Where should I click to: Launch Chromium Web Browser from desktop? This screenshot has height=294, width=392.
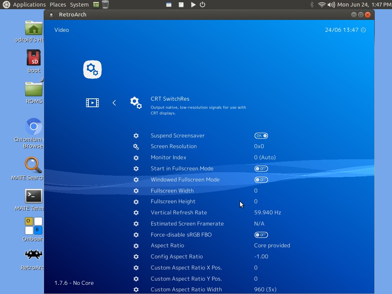(34, 127)
